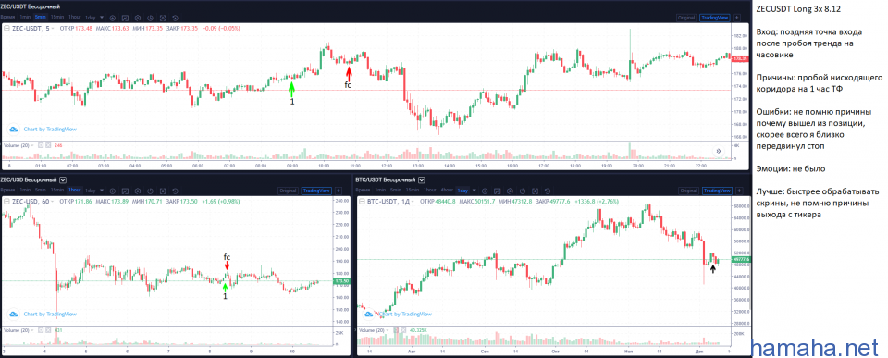
Task: Open BTC/USDT Бессрочный pair selector dropdown
Action: pos(422,180)
